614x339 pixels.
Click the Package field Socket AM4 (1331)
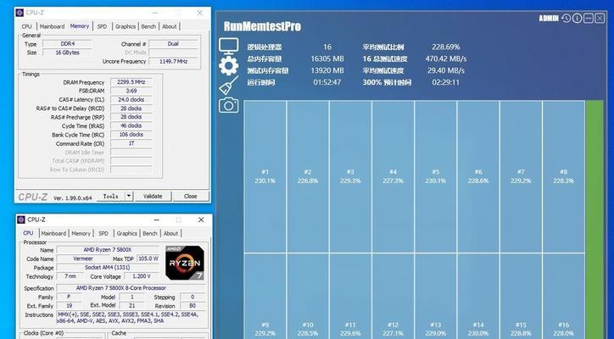tap(108, 267)
